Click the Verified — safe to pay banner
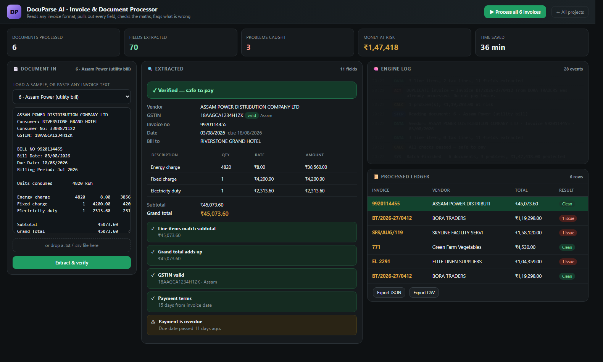 252,90
